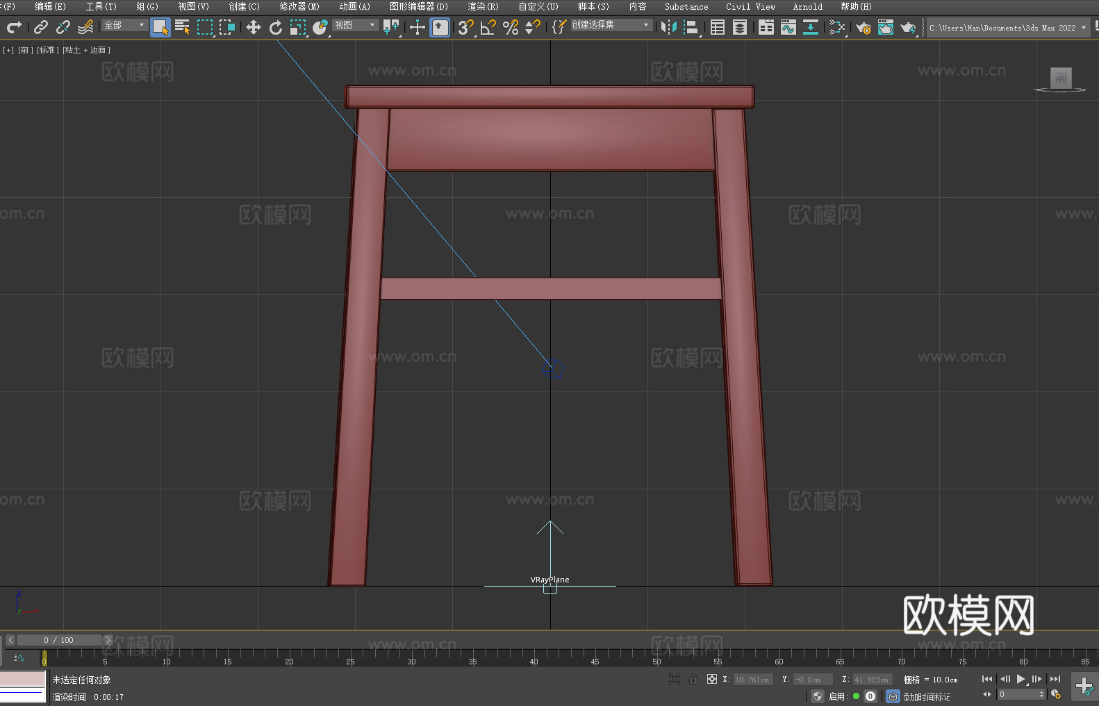This screenshot has width=1099, height=706.
Task: Step time slider back with left arrow
Action: coord(10,640)
